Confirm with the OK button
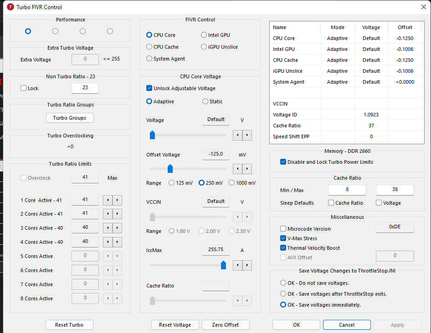Image resolution: width=431 pixels, height=333 pixels. point(296,325)
